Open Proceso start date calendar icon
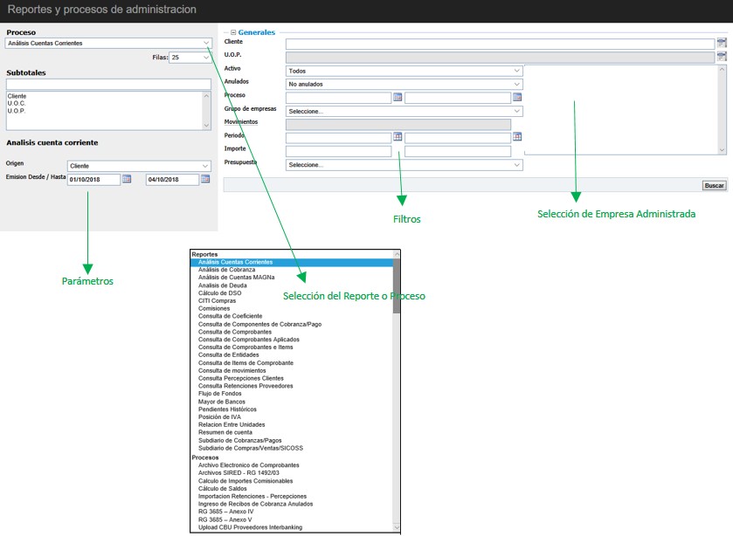 398,97
